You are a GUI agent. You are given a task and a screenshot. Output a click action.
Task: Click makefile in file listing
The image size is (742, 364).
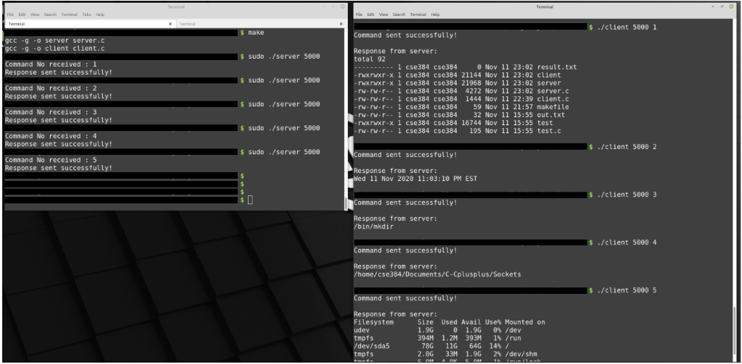pyautogui.click(x=553, y=107)
